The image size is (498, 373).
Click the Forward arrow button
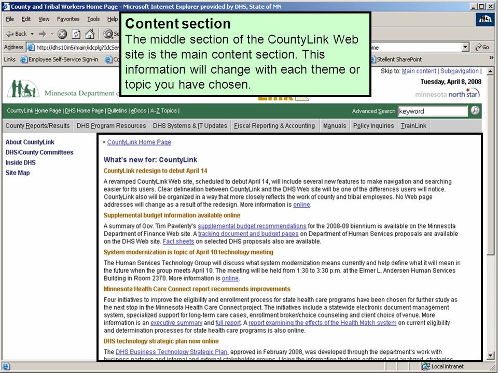pos(42,34)
